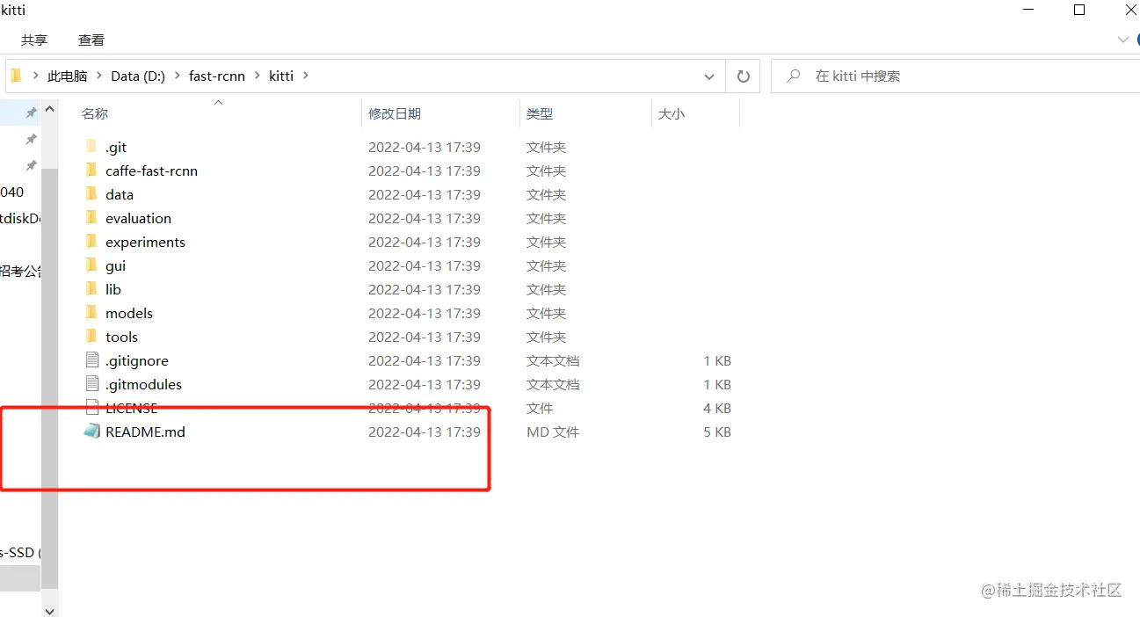Click the 文本文档 type of .gitignore
1140x617 pixels.
click(553, 360)
